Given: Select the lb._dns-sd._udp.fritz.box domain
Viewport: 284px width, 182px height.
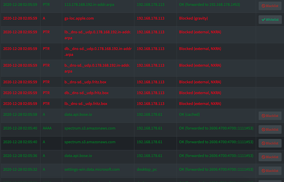Looking at the screenshot, I should (x=86, y=104).
